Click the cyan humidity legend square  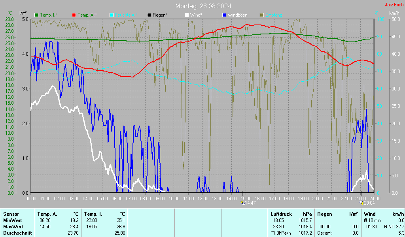click(x=112, y=15)
